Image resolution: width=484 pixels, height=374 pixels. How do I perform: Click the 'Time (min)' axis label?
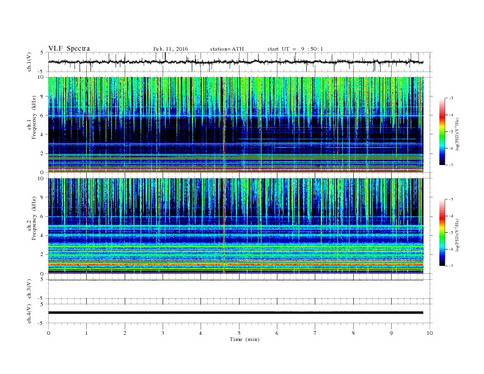point(244,339)
